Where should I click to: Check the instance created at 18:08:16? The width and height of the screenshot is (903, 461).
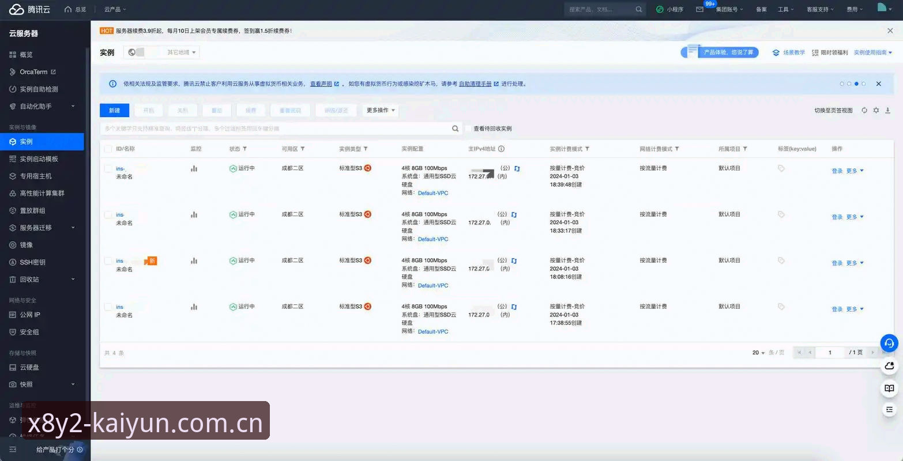coord(108,260)
